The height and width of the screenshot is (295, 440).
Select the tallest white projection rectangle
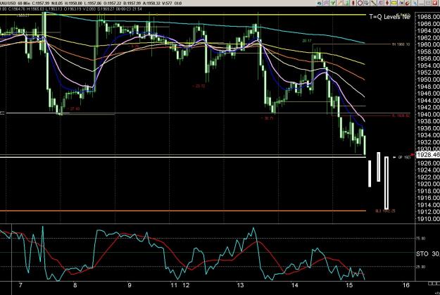(386, 183)
